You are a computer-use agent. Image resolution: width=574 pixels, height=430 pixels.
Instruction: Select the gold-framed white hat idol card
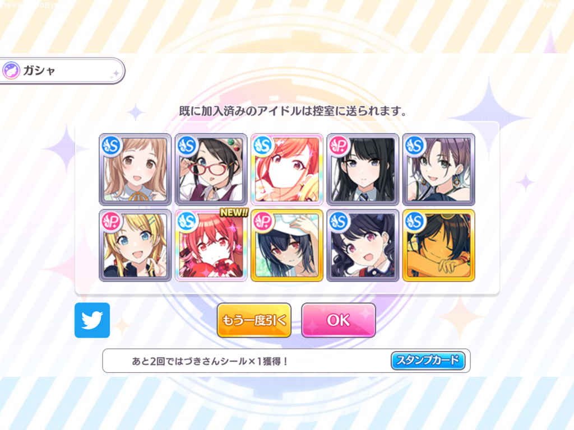point(286,245)
